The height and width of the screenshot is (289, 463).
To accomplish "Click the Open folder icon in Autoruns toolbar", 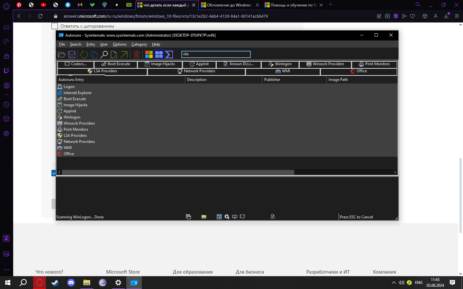I will tap(61, 55).
